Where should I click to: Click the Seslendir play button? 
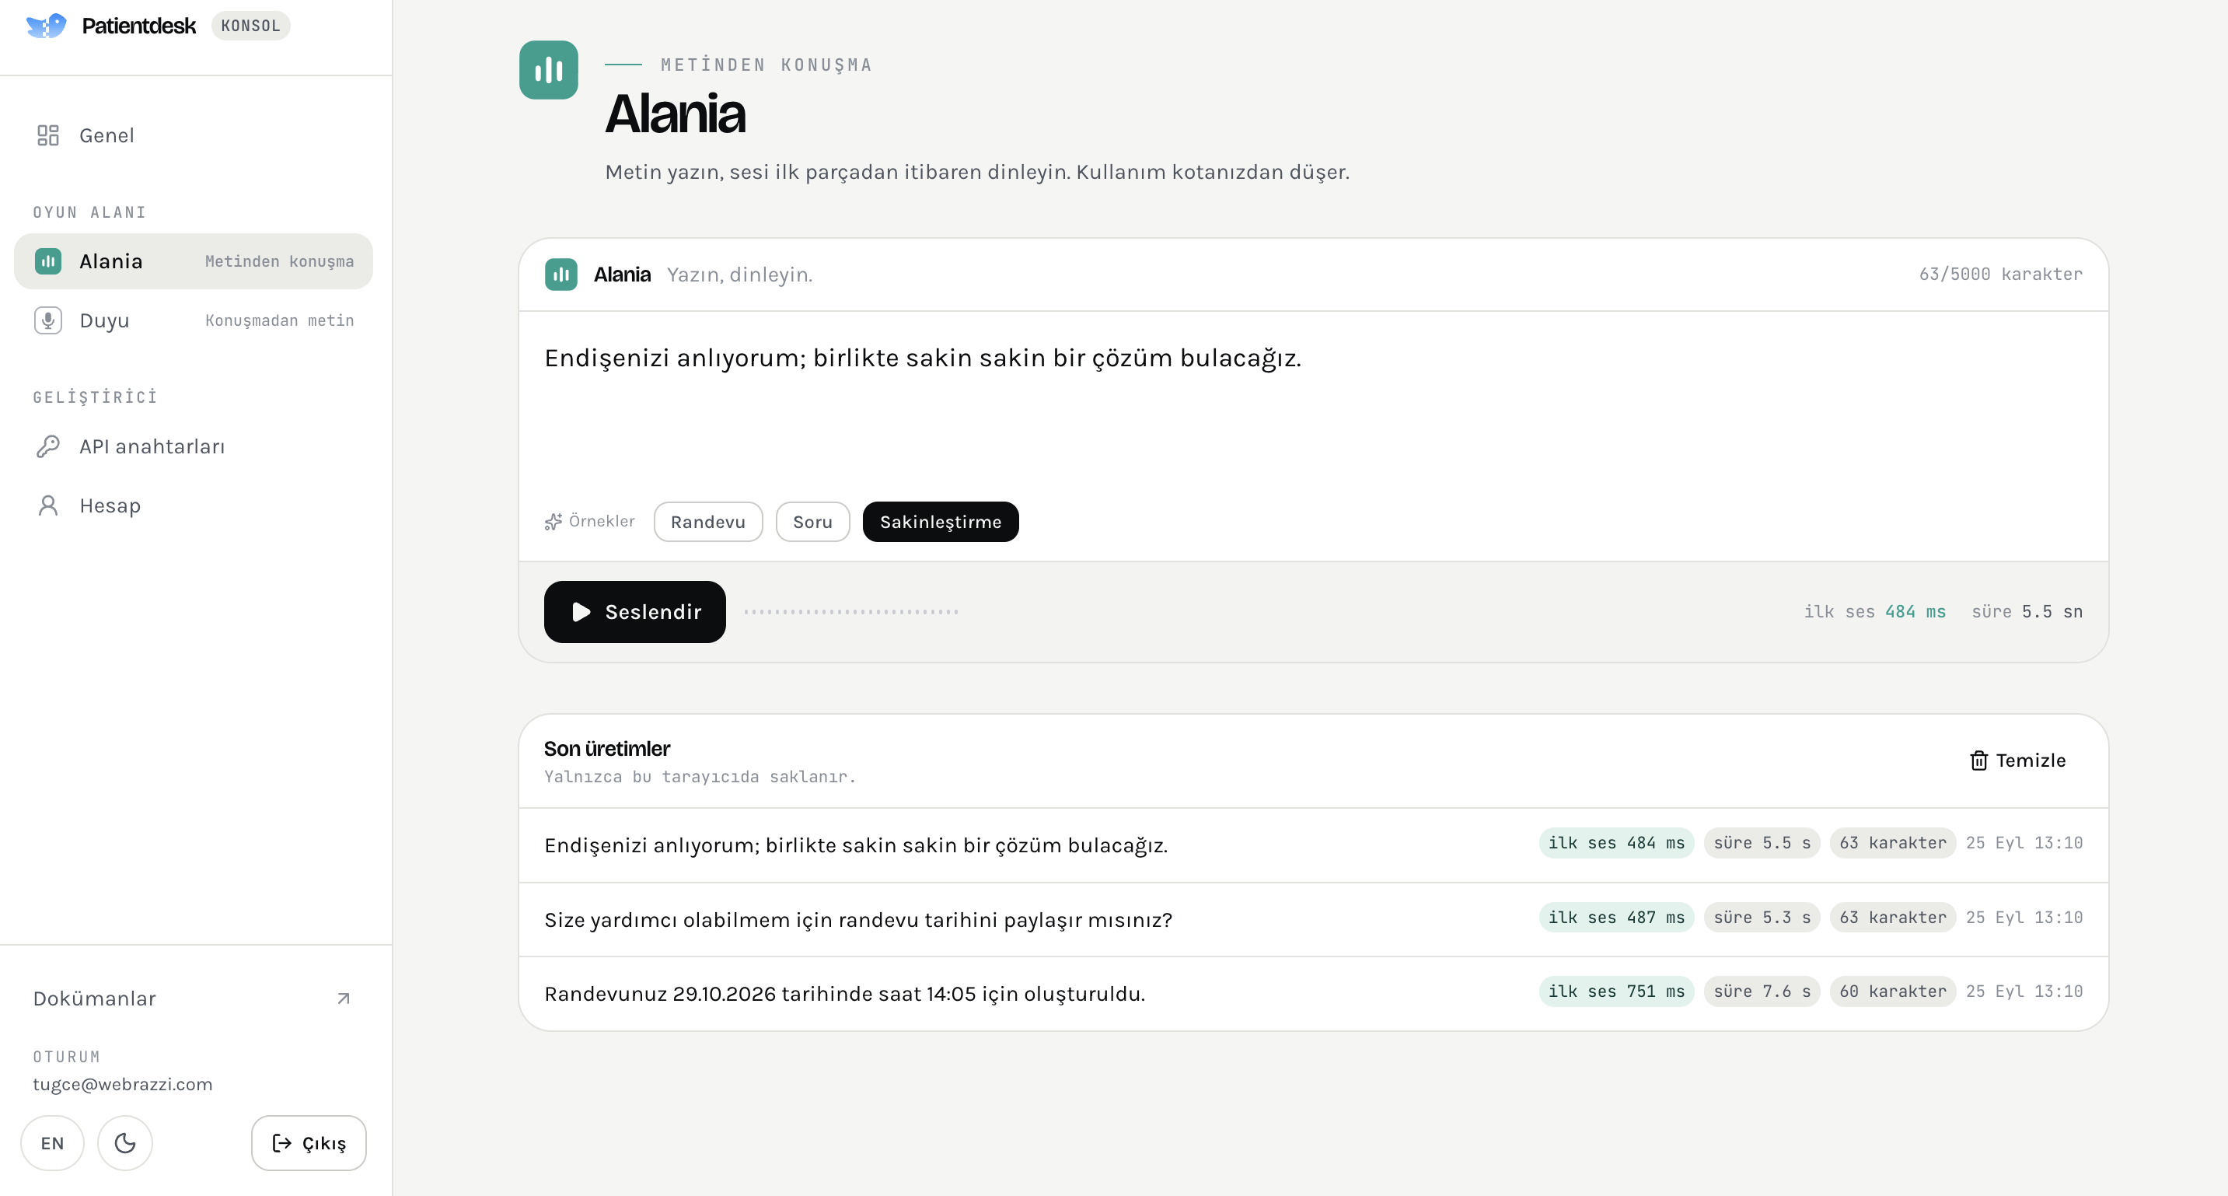click(x=634, y=612)
